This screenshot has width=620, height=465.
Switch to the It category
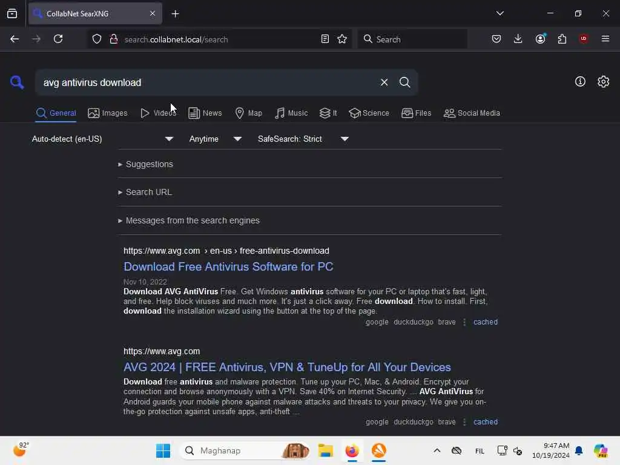pos(328,113)
